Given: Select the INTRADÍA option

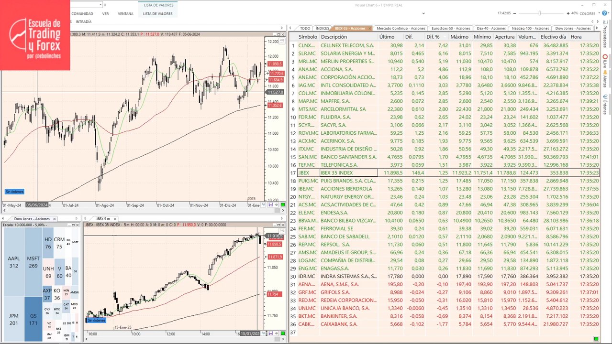Looking at the screenshot, I should 83,21.
